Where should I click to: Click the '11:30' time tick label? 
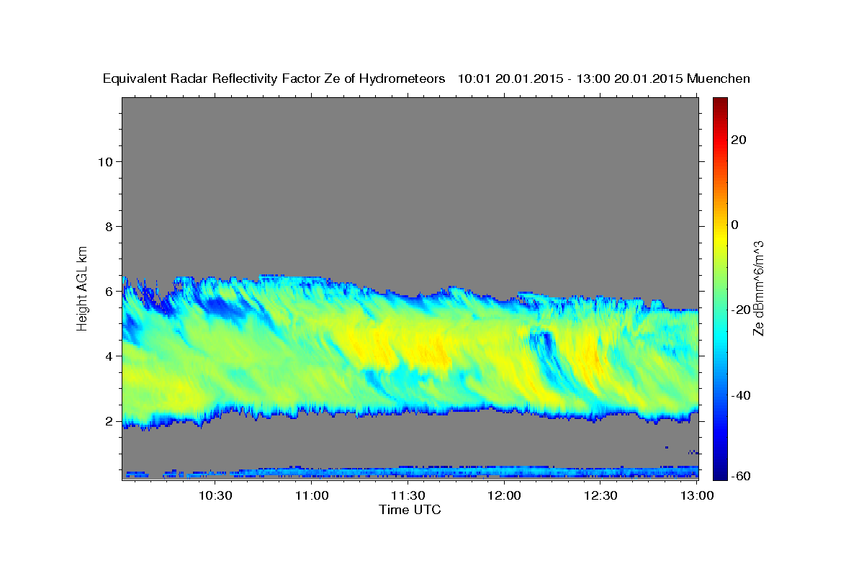pos(408,495)
